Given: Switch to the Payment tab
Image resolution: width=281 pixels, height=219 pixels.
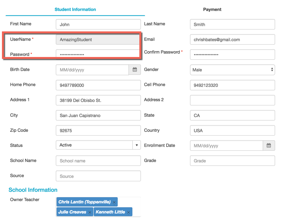Looking at the screenshot, I should pyautogui.click(x=212, y=9).
